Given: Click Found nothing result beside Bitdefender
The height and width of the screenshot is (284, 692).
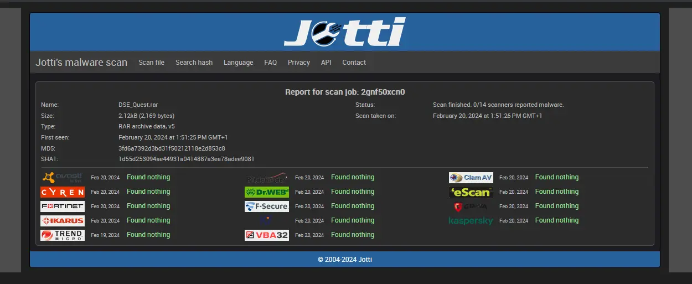Looking at the screenshot, I should click(x=353, y=177).
